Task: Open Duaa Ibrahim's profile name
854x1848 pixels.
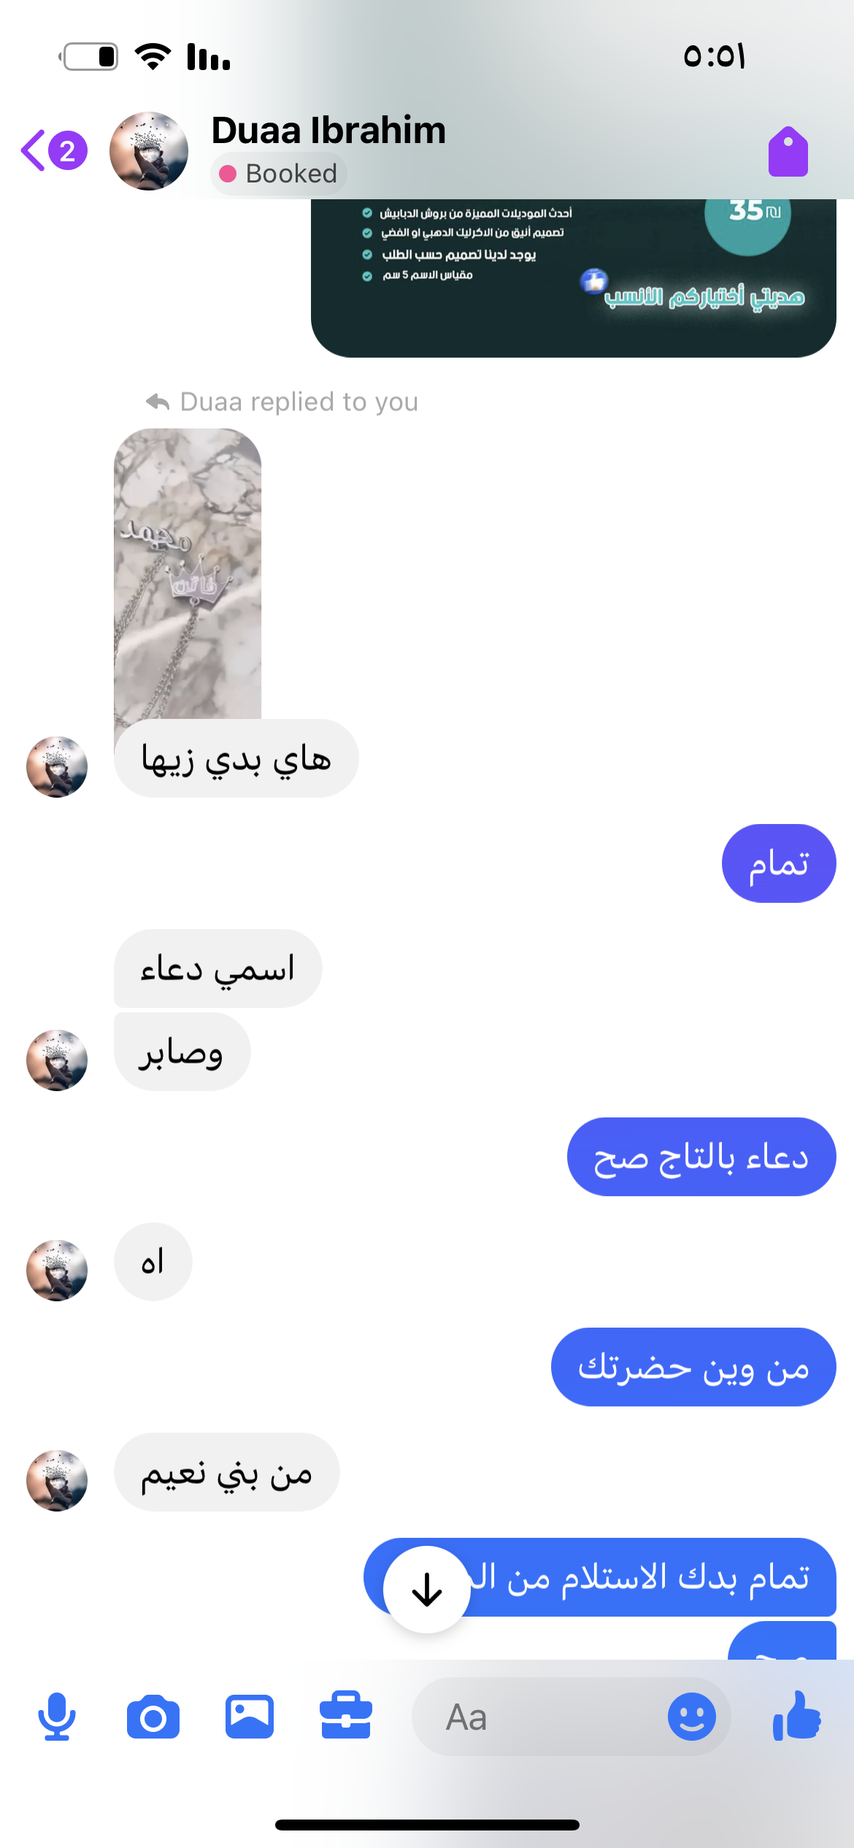Action: pyautogui.click(x=328, y=130)
